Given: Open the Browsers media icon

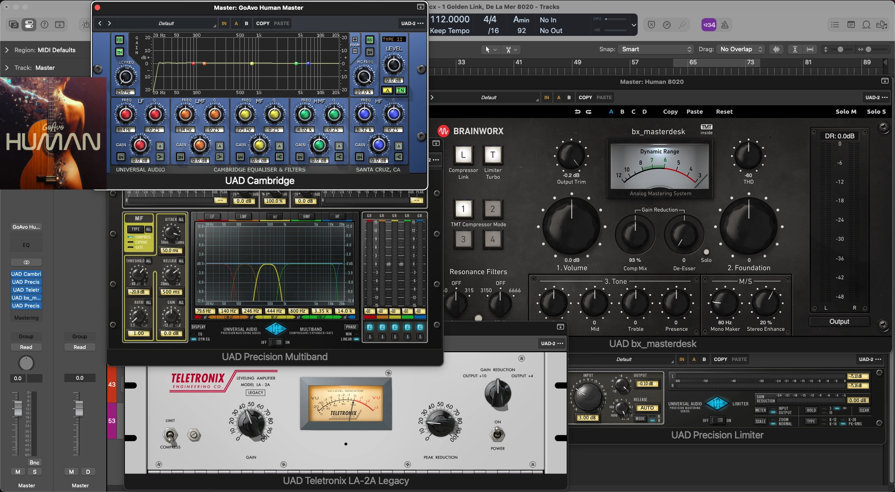Looking at the screenshot, I should 881,25.
